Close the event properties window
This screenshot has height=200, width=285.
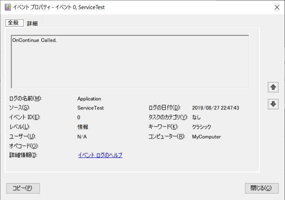[x=276, y=7]
